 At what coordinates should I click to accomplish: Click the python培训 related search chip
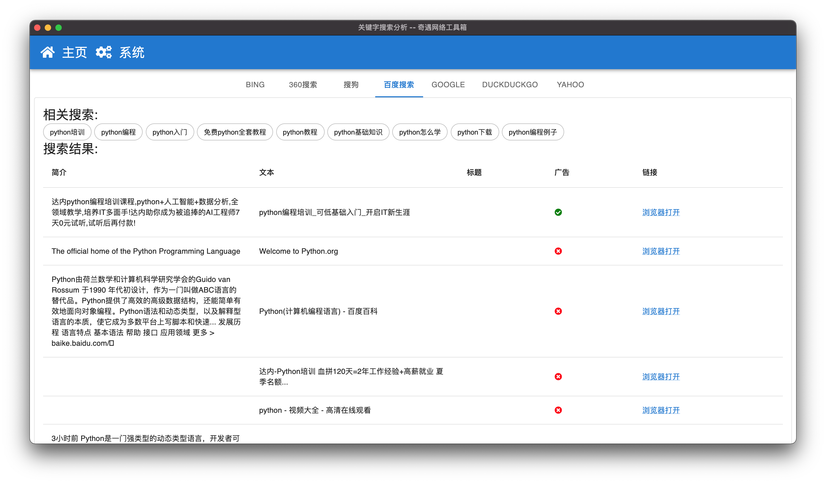pyautogui.click(x=67, y=132)
